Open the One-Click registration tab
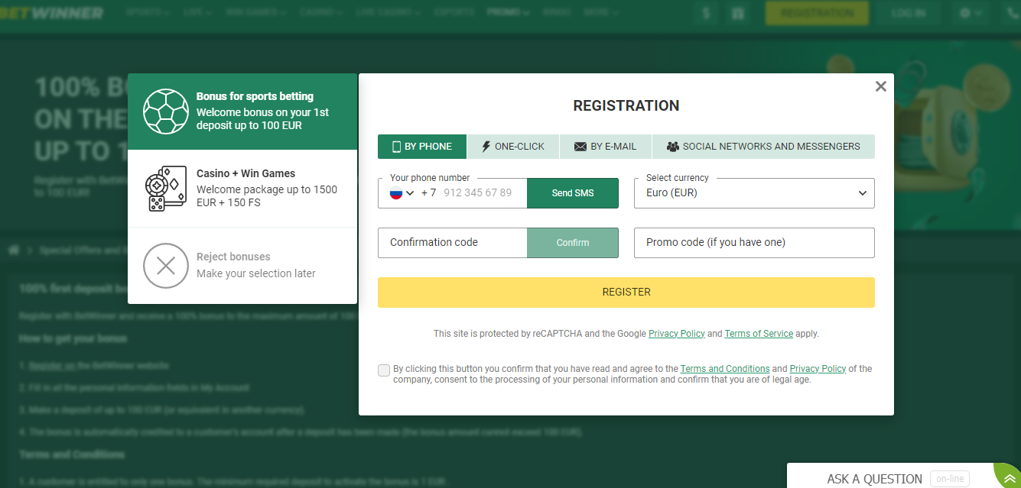1021x488 pixels. (512, 147)
